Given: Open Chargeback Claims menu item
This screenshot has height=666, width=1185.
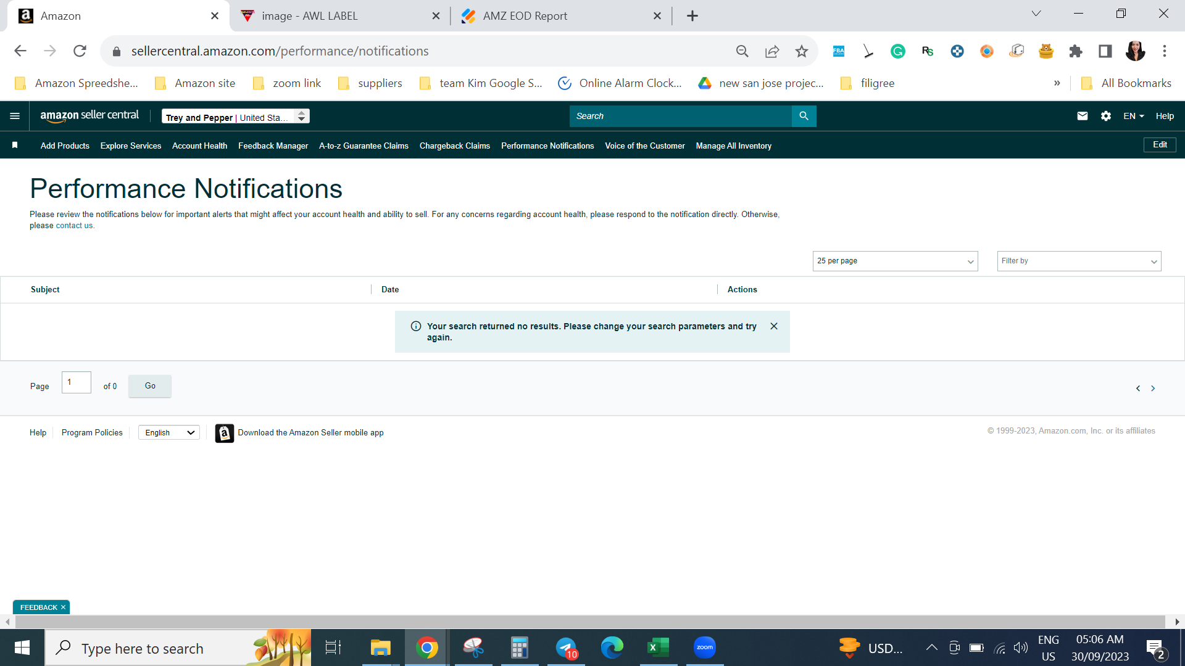Looking at the screenshot, I should (x=455, y=146).
